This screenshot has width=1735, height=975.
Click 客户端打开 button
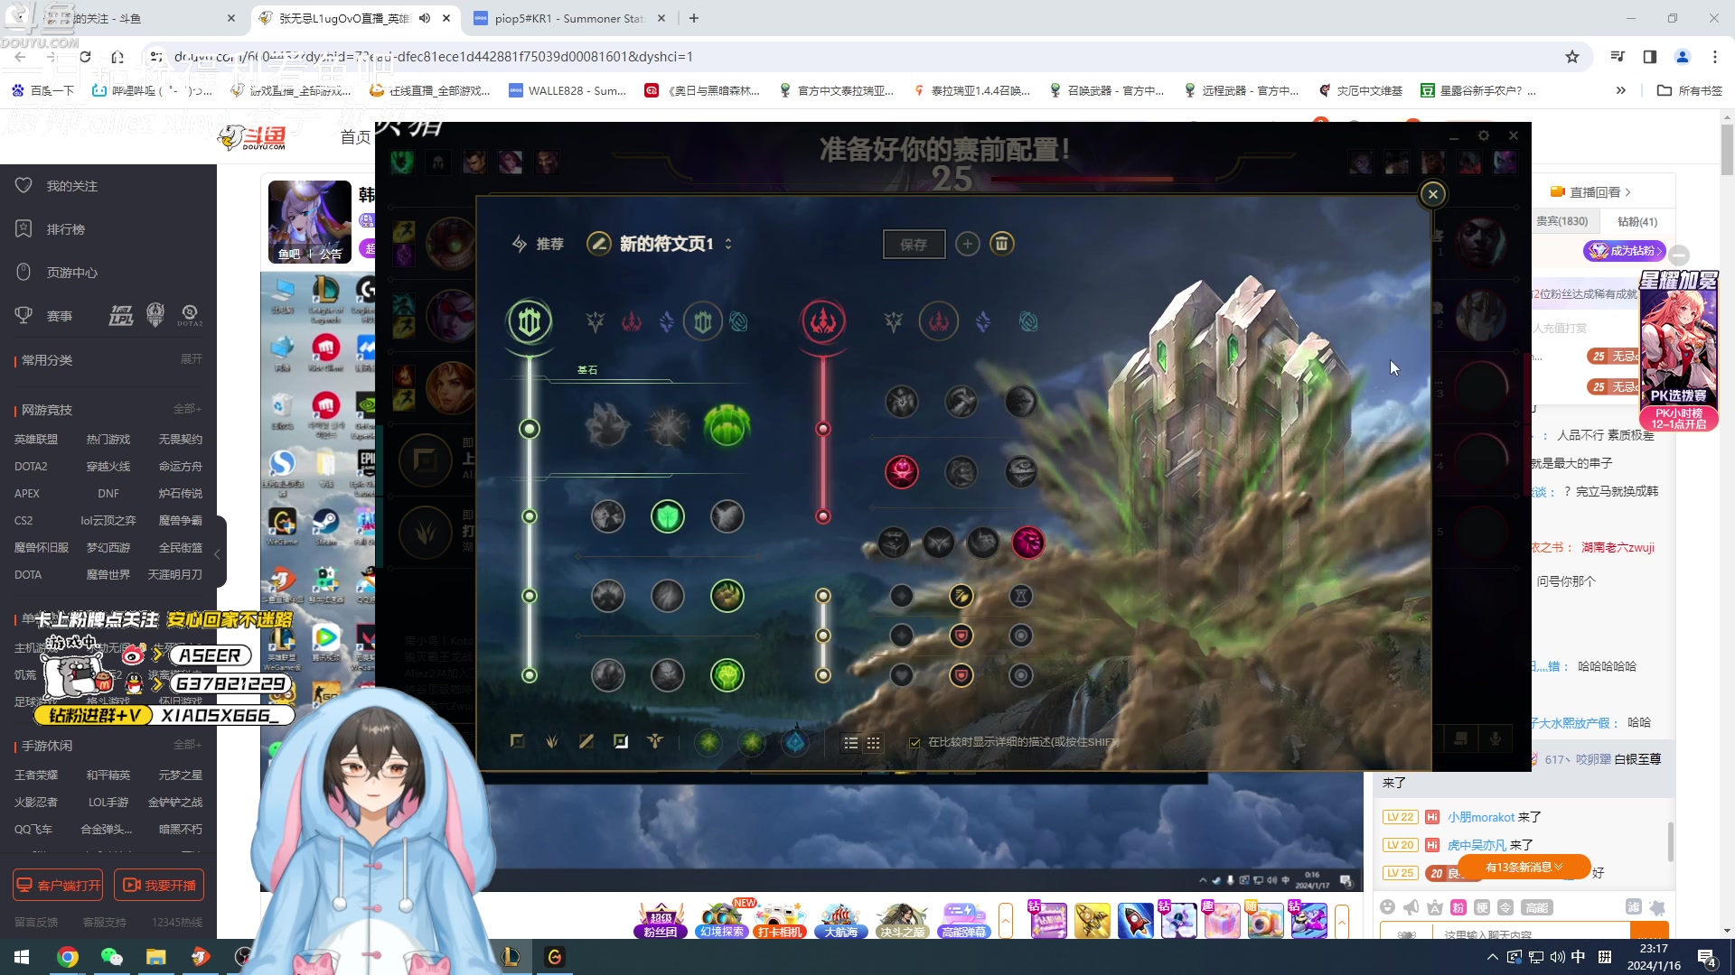tap(58, 886)
